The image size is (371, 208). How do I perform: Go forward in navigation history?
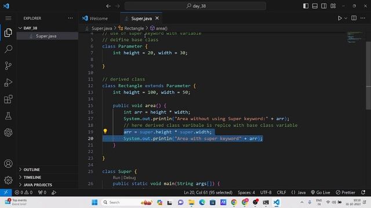[118, 6]
